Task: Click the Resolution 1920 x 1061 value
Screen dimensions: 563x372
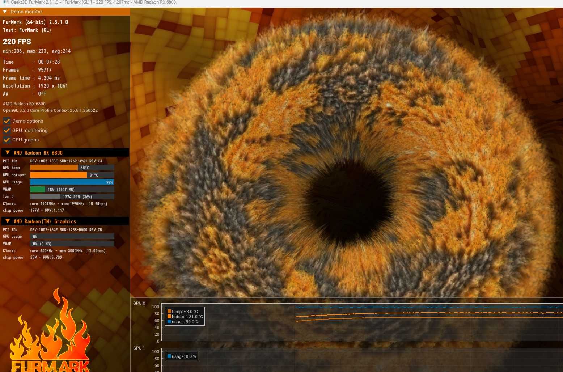Action: click(x=53, y=86)
